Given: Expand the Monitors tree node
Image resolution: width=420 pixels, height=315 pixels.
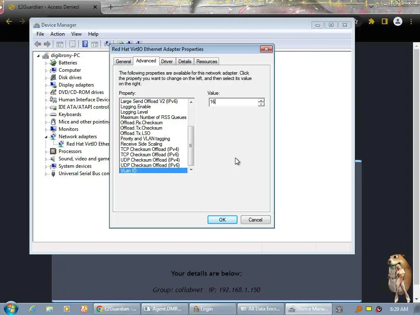Looking at the screenshot, I should point(46,129).
